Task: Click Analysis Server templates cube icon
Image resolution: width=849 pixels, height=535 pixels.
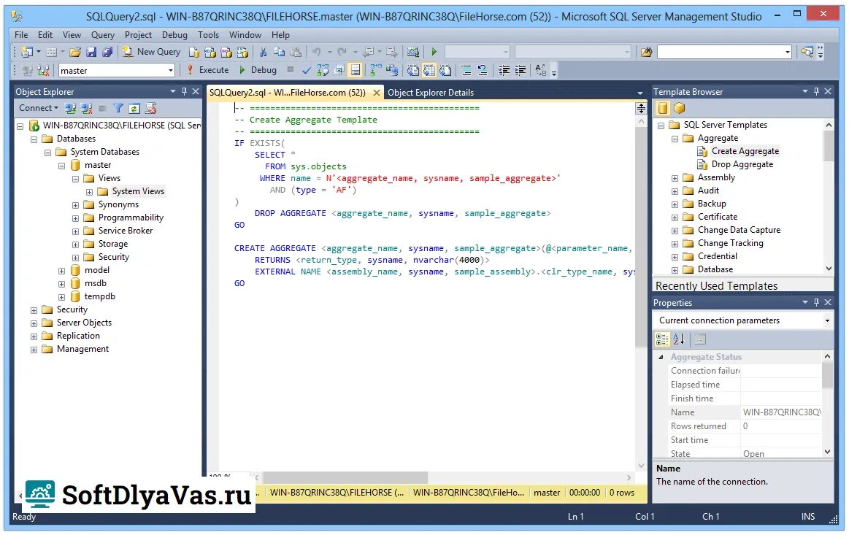Action: 679,108
